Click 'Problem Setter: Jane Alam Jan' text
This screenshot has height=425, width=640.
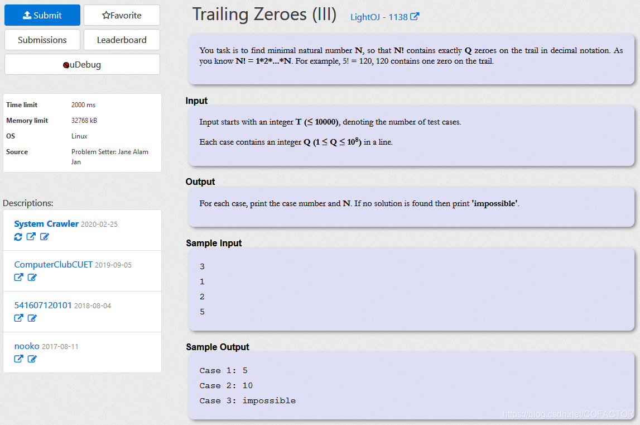click(110, 156)
